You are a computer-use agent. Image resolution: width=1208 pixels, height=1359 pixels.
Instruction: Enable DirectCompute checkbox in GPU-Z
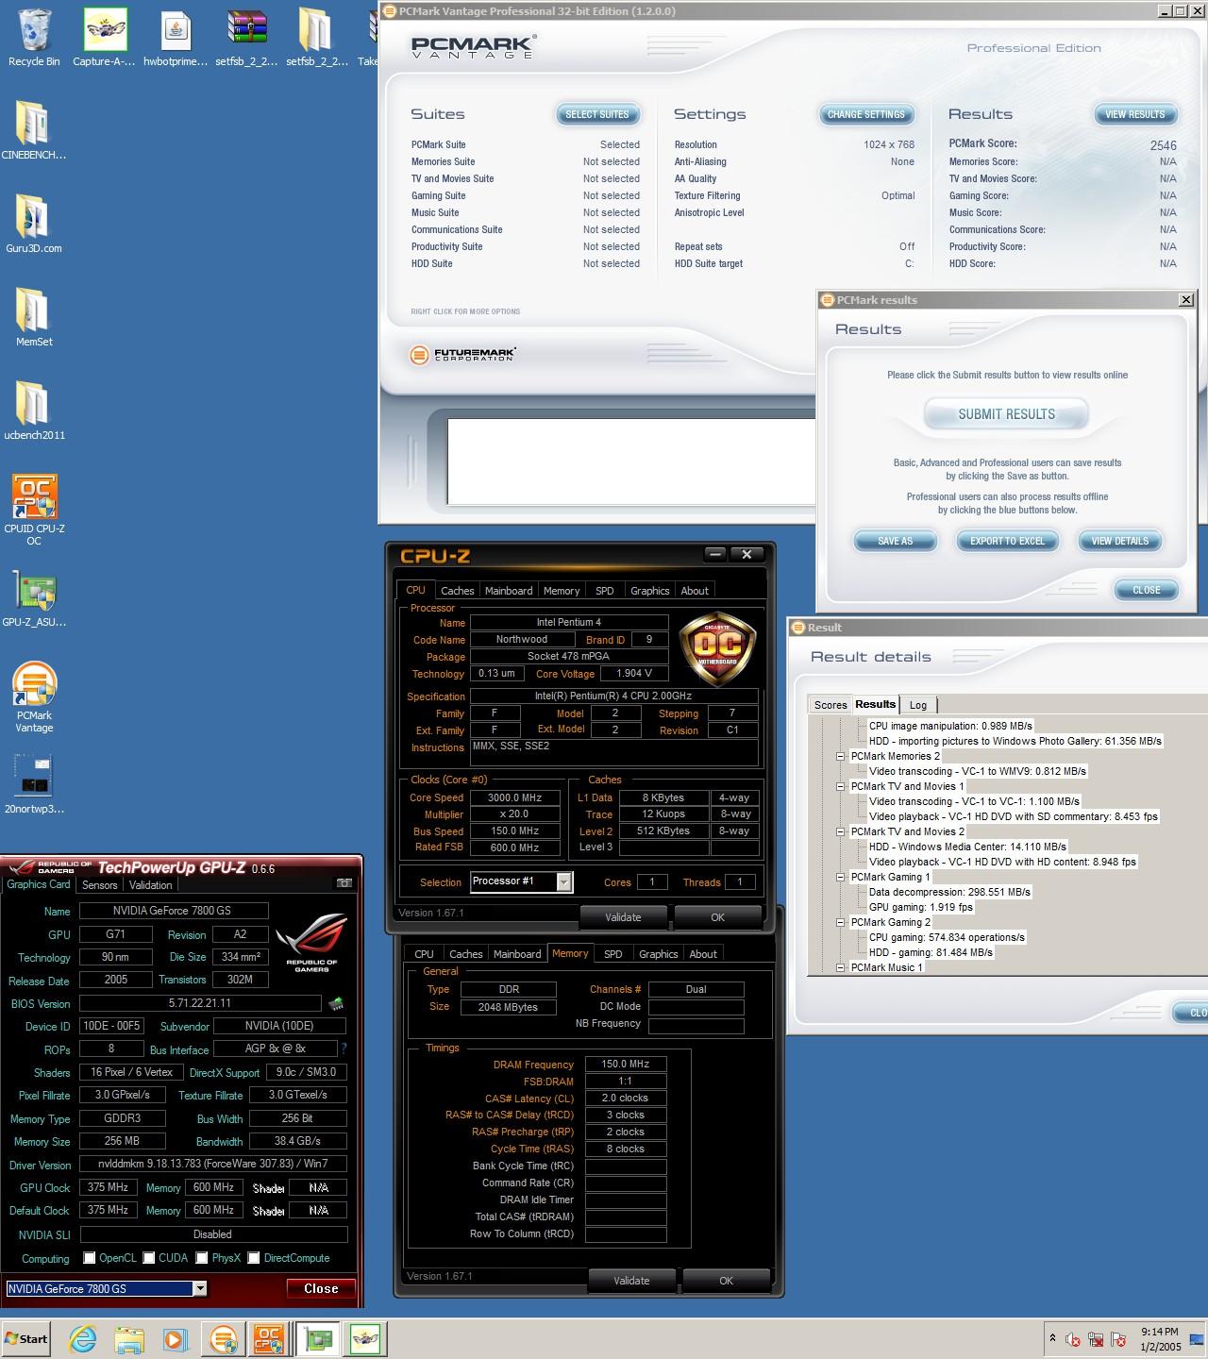254,1258
